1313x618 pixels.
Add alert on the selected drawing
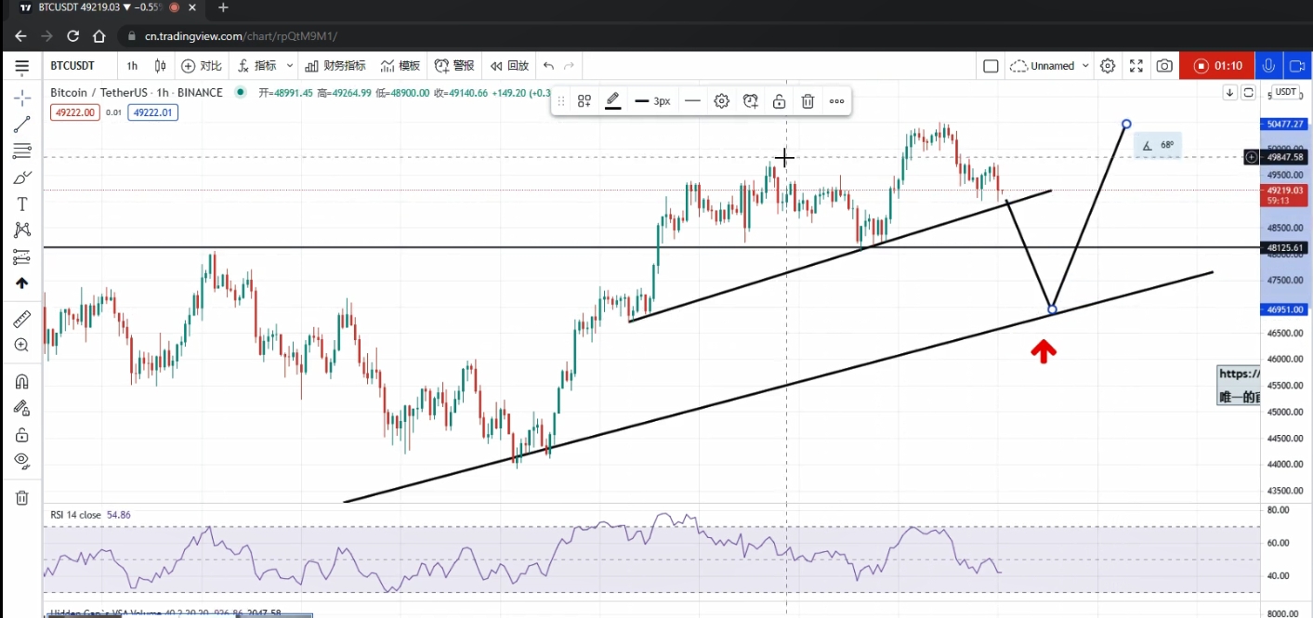(x=751, y=101)
